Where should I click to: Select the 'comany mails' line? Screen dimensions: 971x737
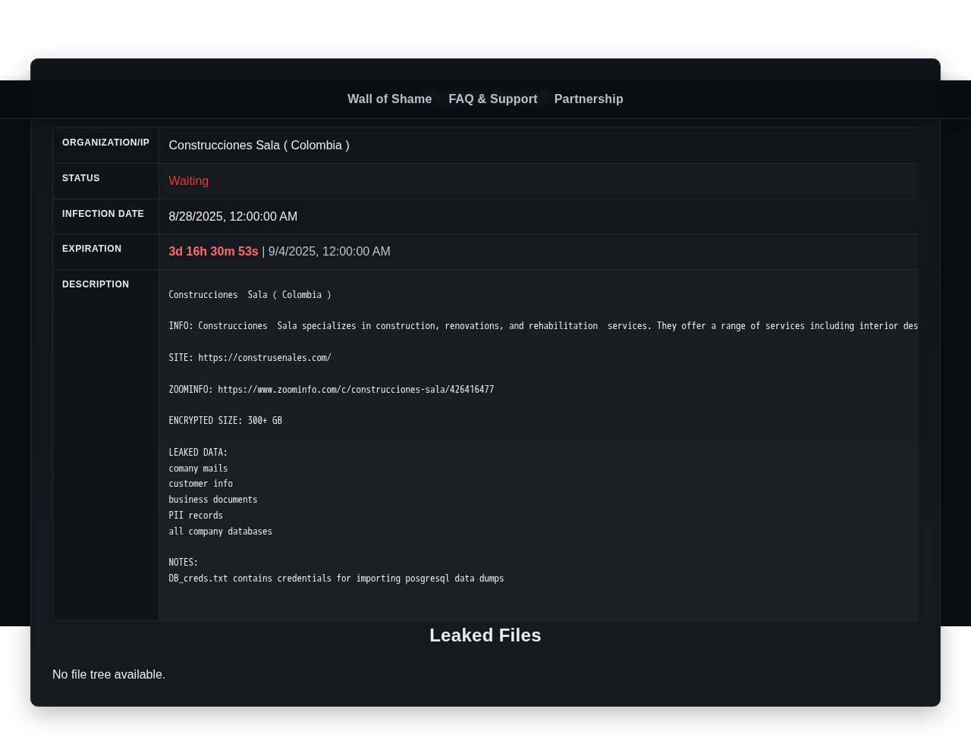tap(198, 469)
